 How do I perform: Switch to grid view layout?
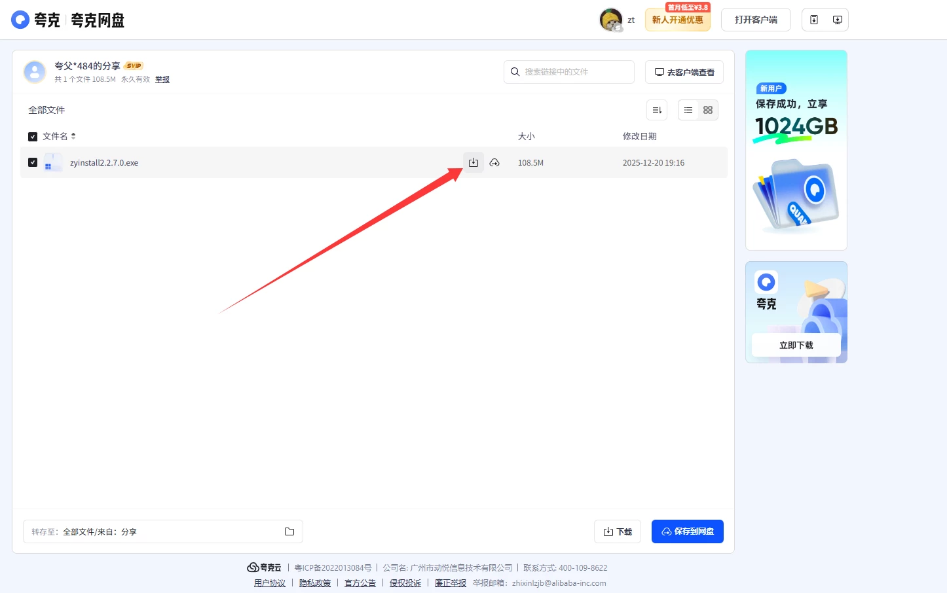pyautogui.click(x=708, y=110)
